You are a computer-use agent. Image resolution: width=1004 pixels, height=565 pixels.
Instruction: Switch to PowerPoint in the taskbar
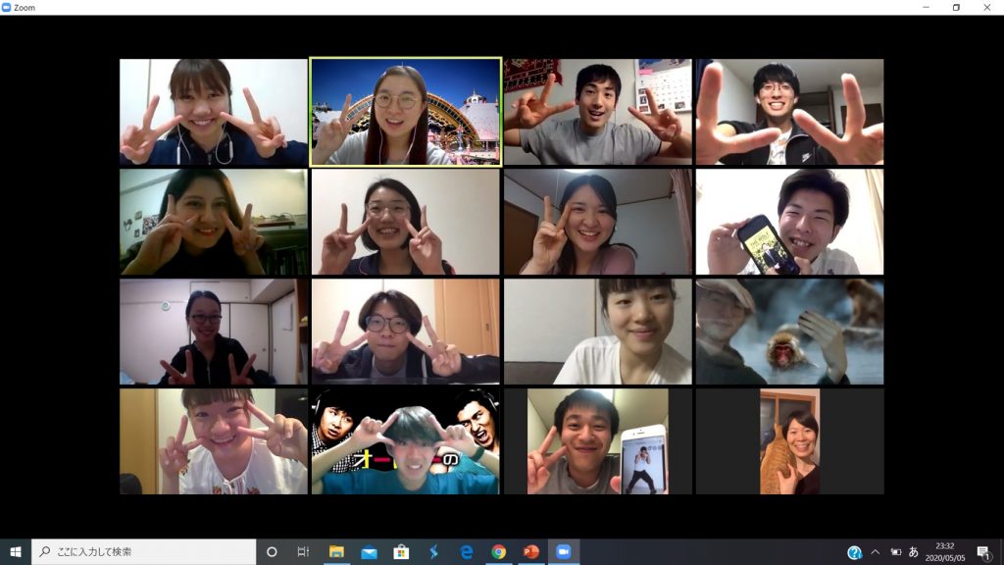[530, 551]
